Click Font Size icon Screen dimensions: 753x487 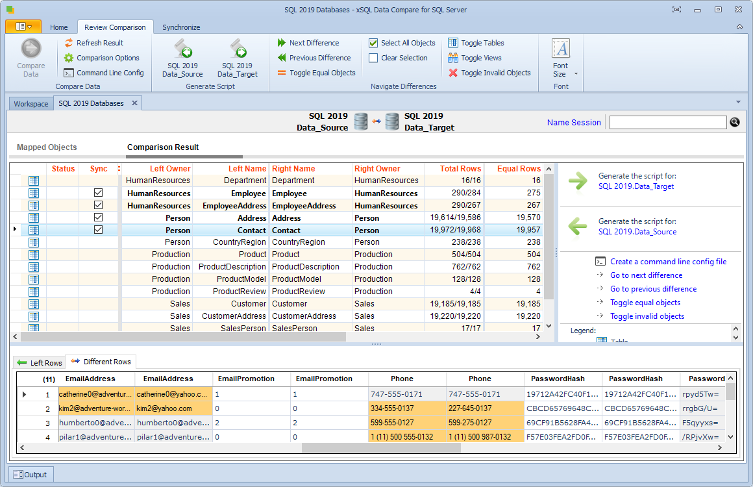pyautogui.click(x=560, y=49)
